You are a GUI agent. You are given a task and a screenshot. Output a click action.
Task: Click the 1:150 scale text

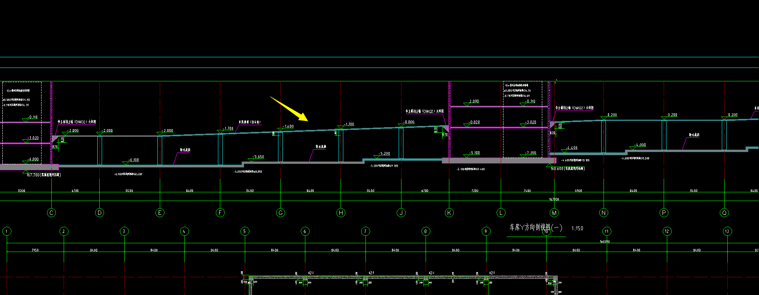[577, 228]
